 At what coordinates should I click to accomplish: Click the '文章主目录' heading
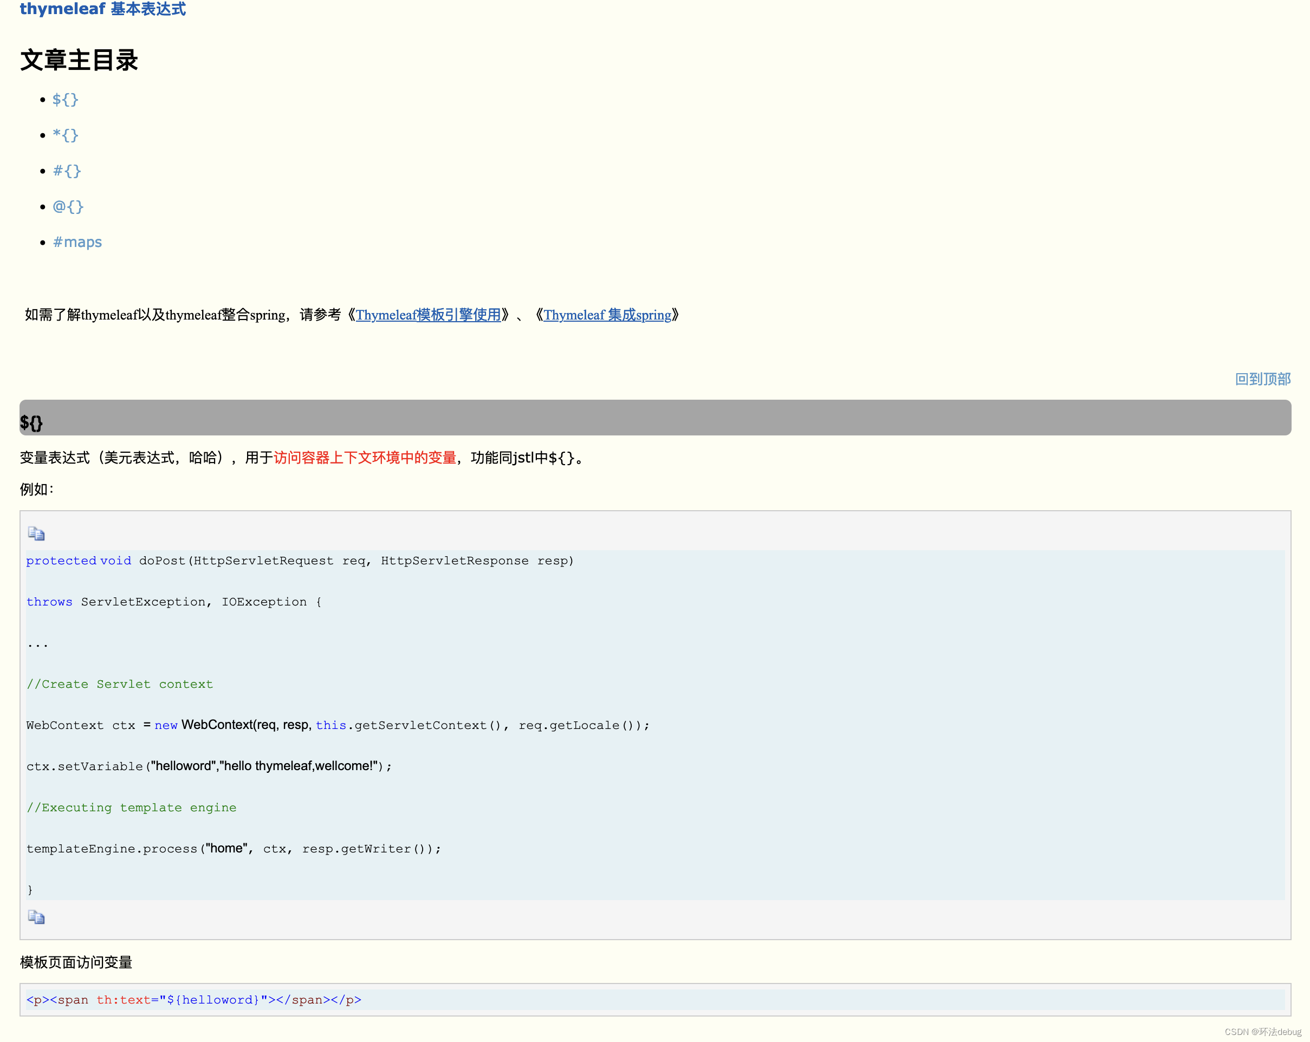pyautogui.click(x=79, y=60)
